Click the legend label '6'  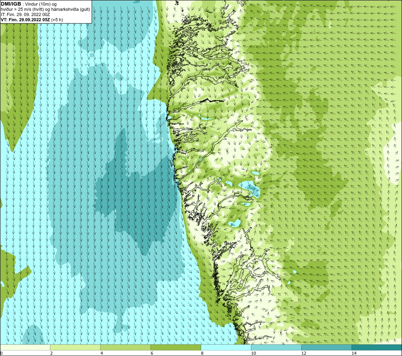pos(152,353)
